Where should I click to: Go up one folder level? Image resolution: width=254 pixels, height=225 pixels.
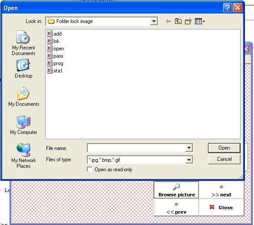click(178, 21)
